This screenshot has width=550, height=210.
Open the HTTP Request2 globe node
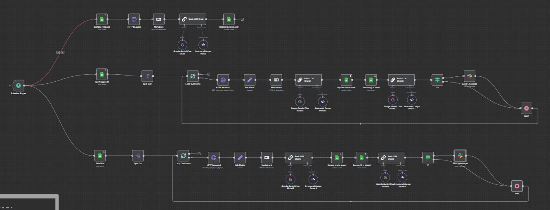click(223, 80)
